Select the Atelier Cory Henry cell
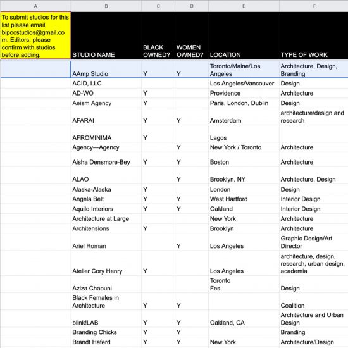Screen dimensions: 348x348 (106, 263)
